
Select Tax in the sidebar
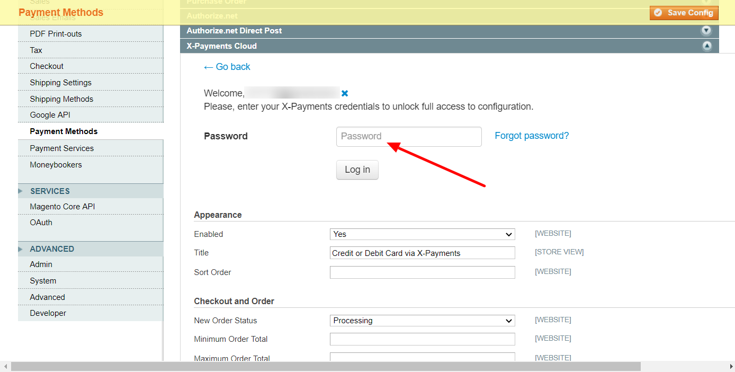91,50
